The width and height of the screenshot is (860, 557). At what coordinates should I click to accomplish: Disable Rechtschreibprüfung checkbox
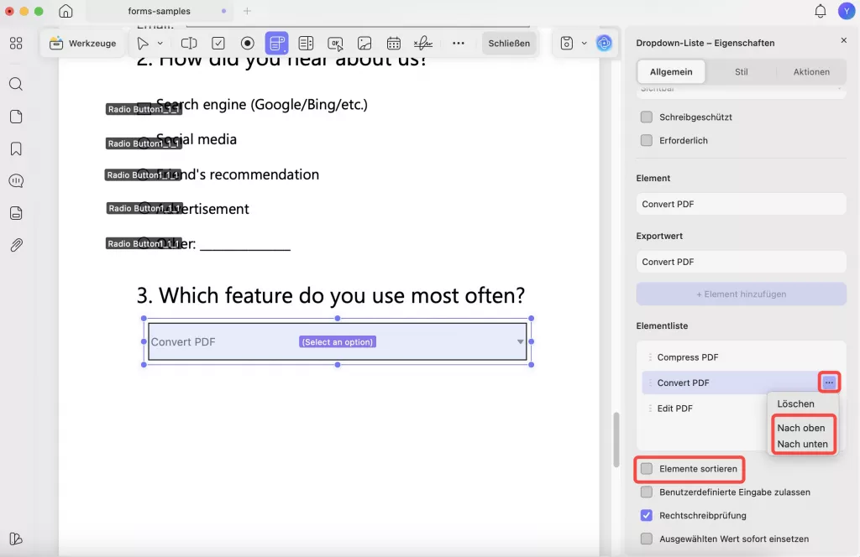647,515
